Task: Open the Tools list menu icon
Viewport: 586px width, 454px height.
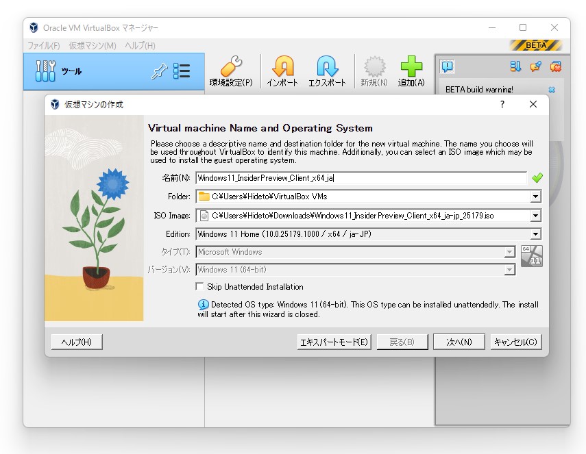Action: point(182,71)
